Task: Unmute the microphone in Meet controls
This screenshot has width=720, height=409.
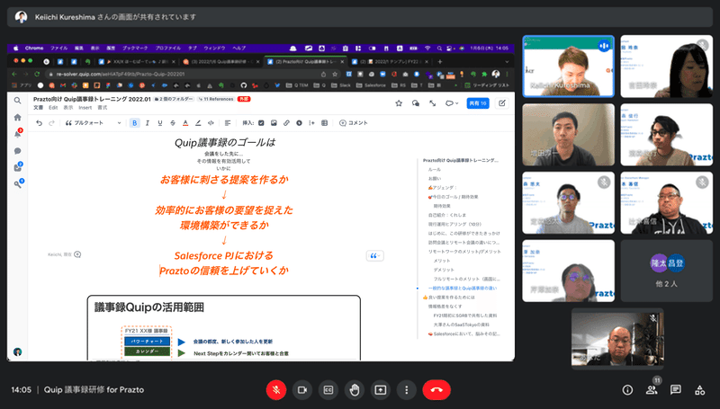Action: pos(276,390)
